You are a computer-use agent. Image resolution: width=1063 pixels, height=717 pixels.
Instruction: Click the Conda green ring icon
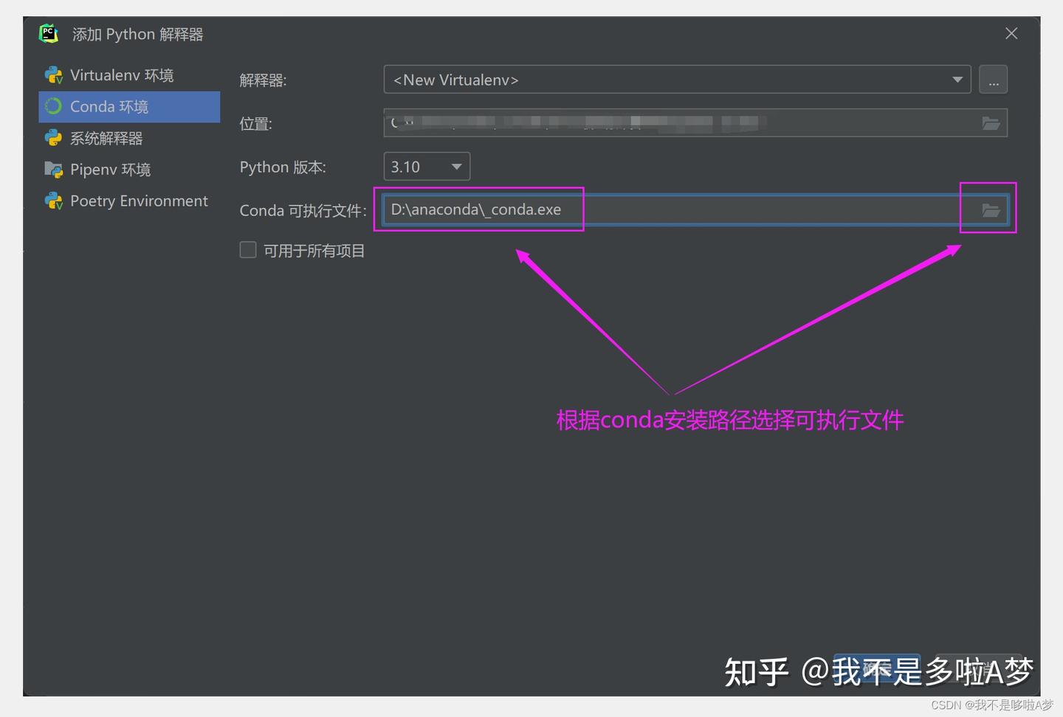(53, 106)
